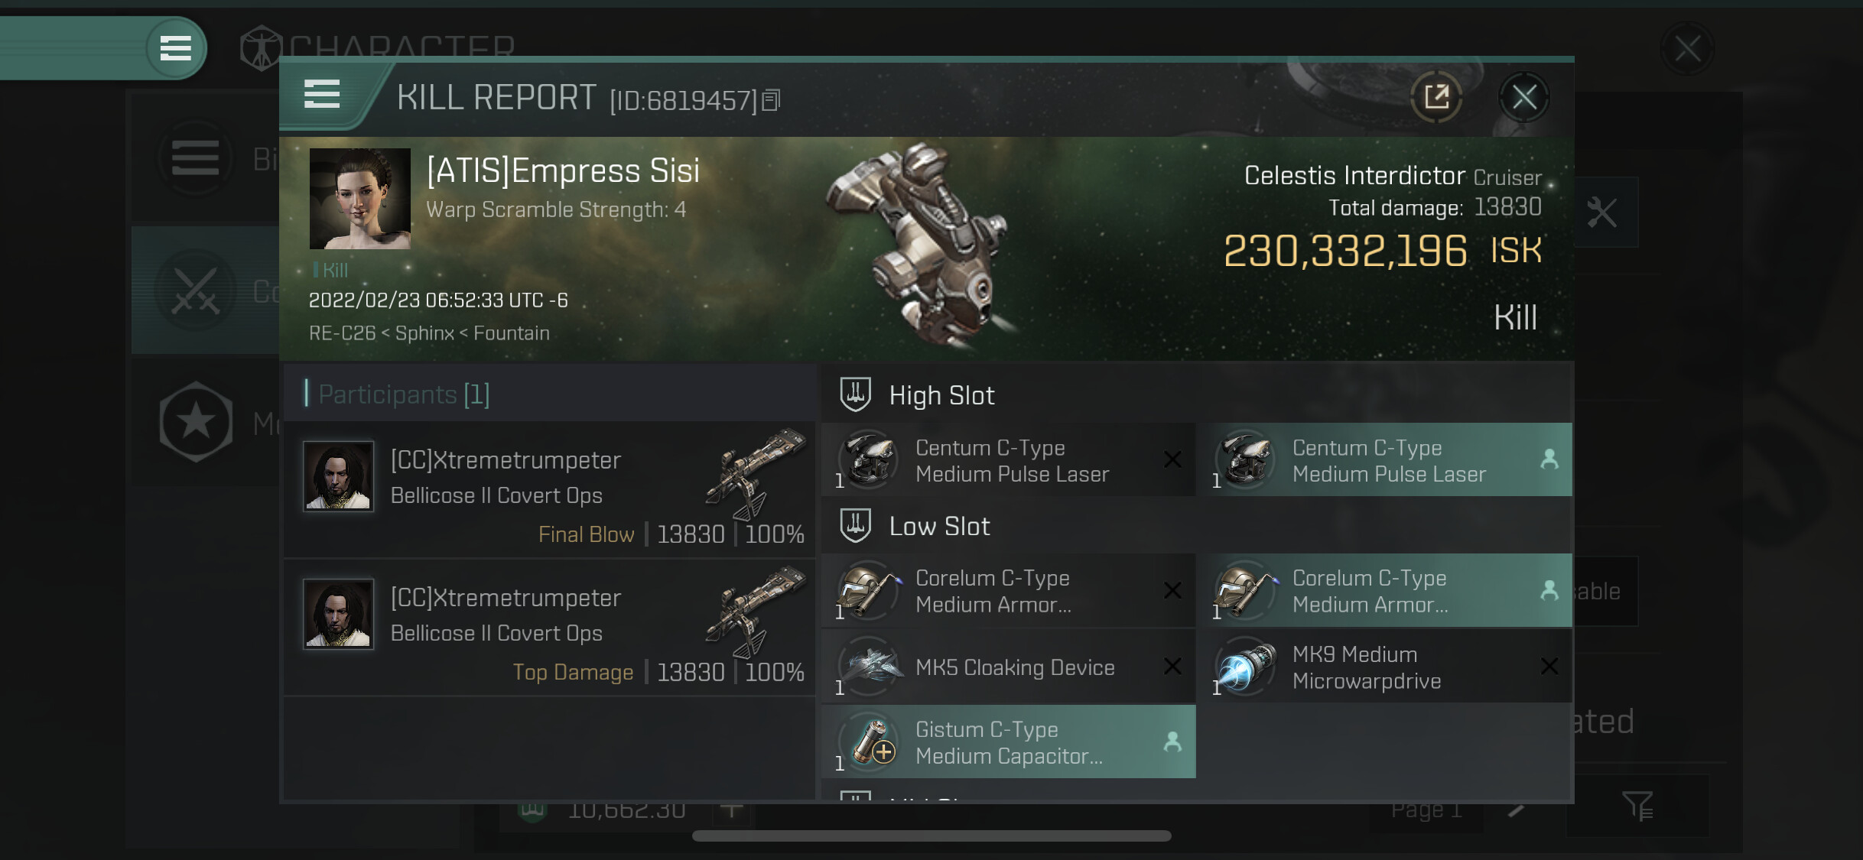The image size is (1863, 860).
Task: Copy the kill report ID
Action: [772, 100]
